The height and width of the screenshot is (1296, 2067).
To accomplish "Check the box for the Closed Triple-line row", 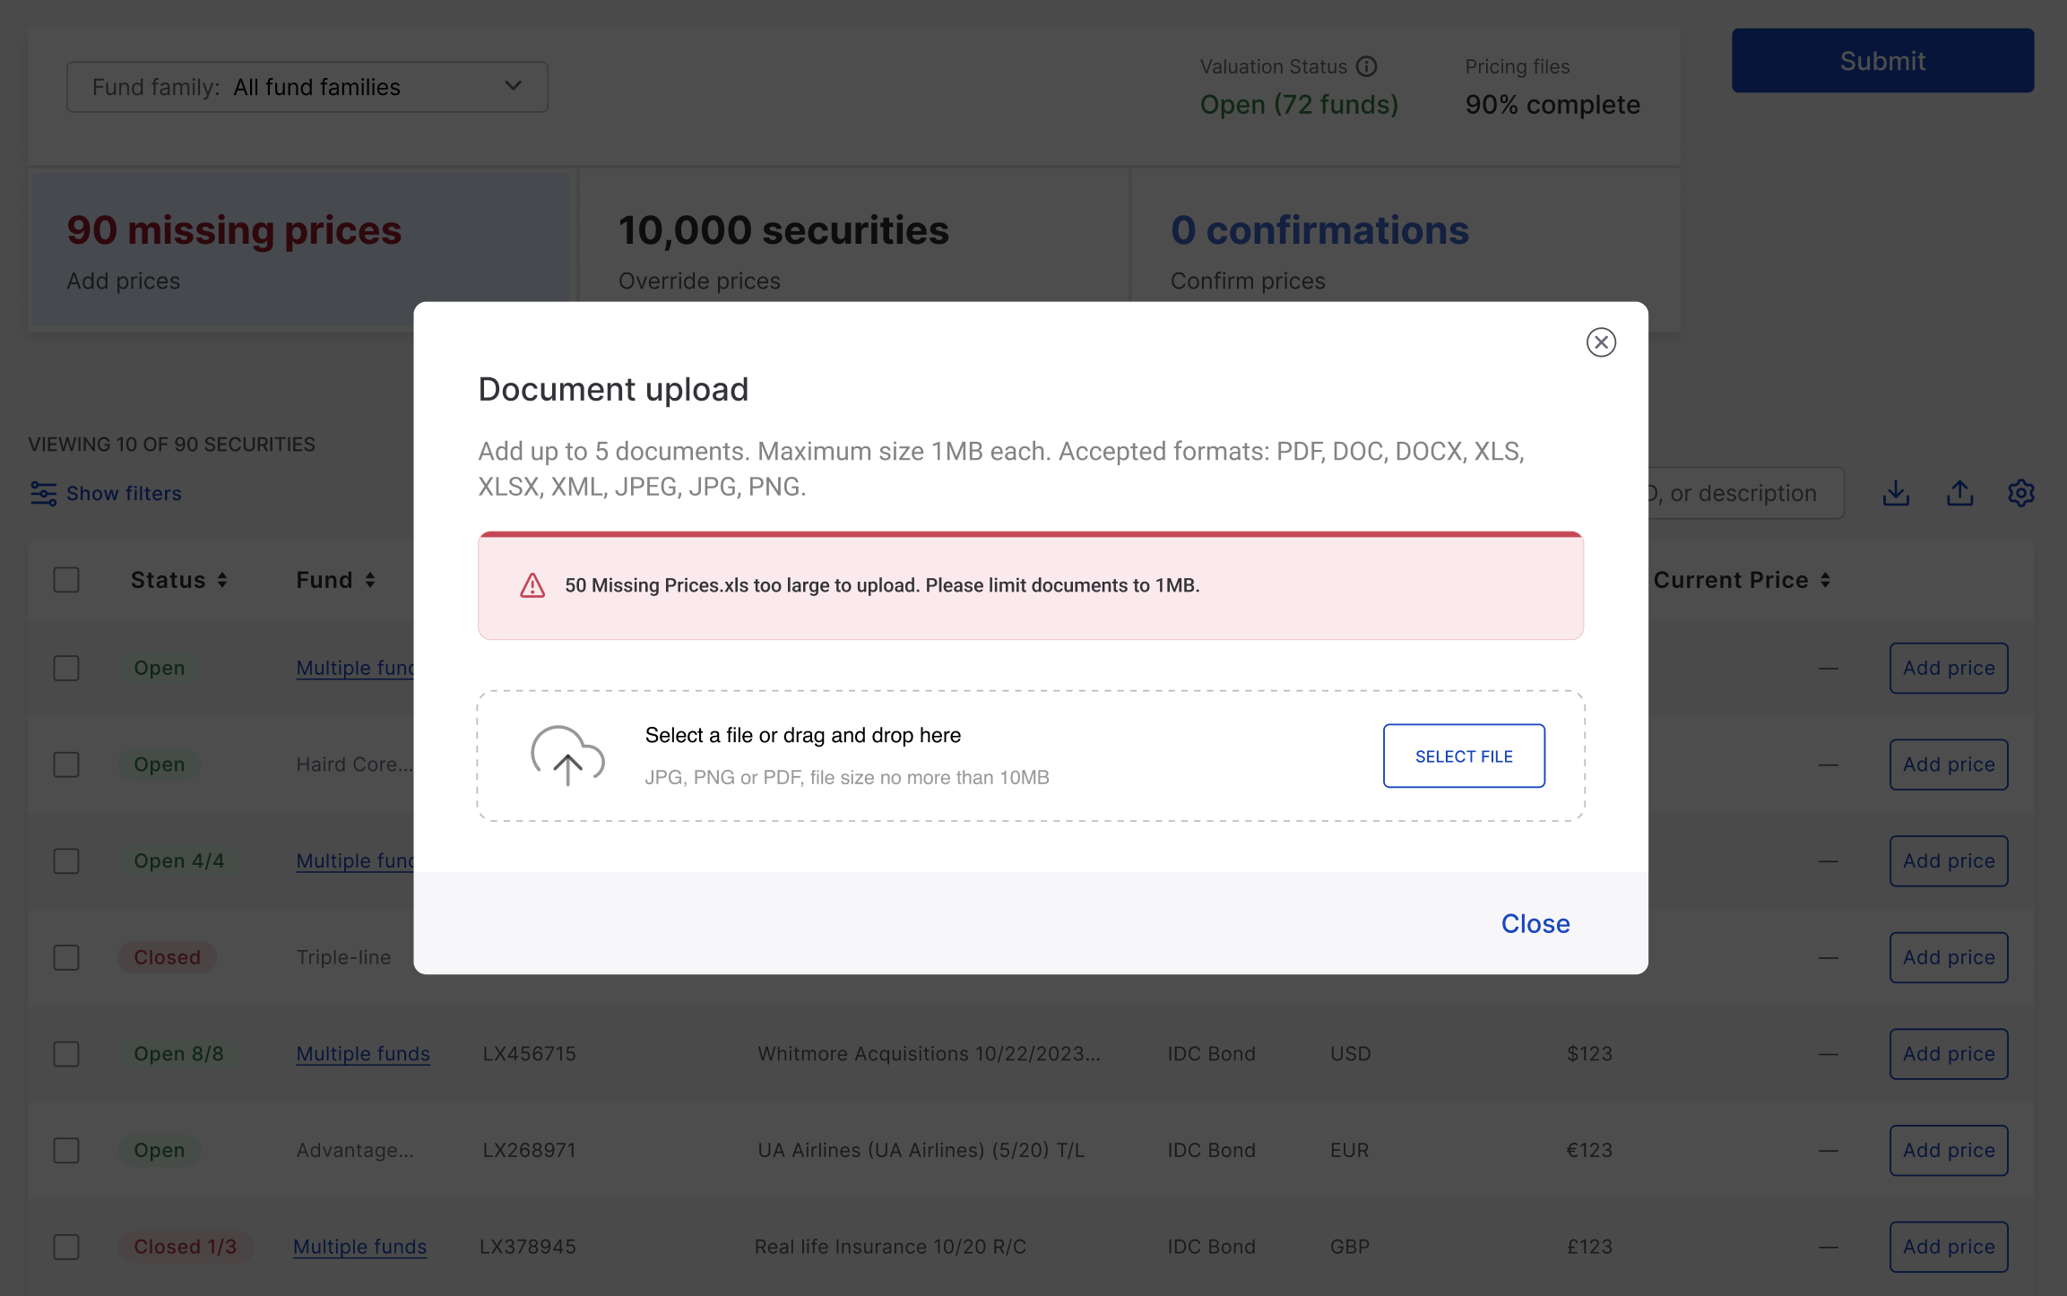I will (x=66, y=957).
